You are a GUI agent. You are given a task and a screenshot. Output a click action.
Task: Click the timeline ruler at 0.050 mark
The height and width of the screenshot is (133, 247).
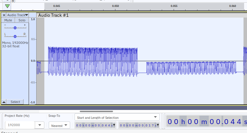tap(115, 6)
